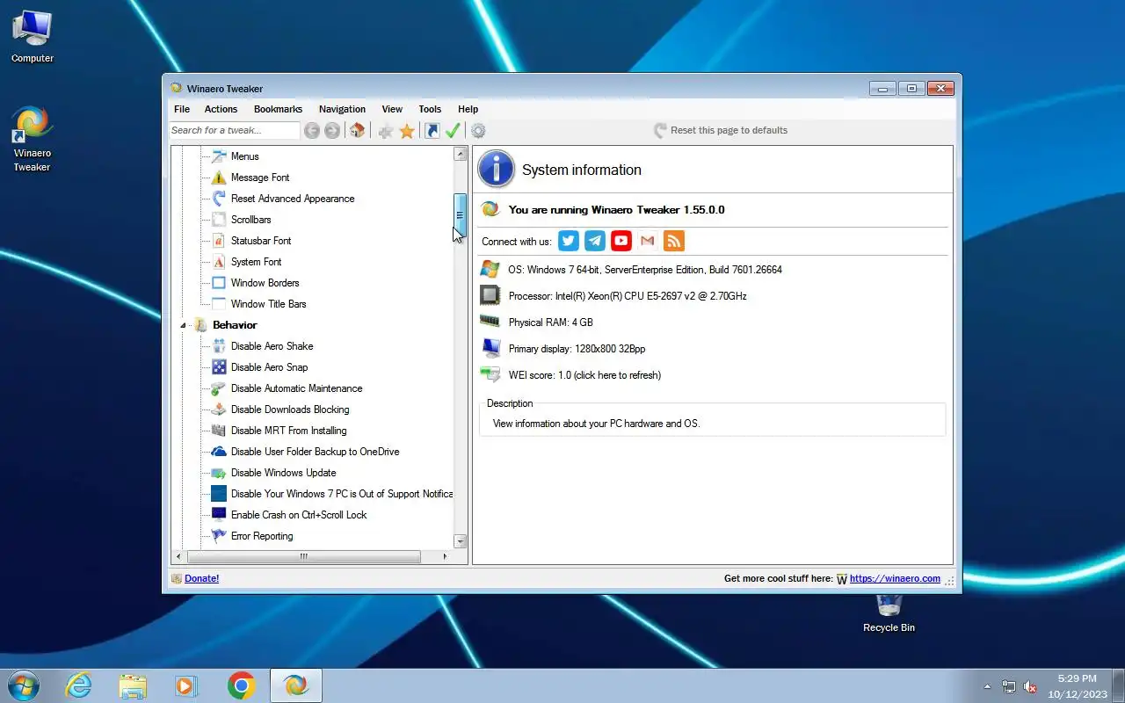
Task: Collapse the Behavior tree category
Action: [x=184, y=325]
